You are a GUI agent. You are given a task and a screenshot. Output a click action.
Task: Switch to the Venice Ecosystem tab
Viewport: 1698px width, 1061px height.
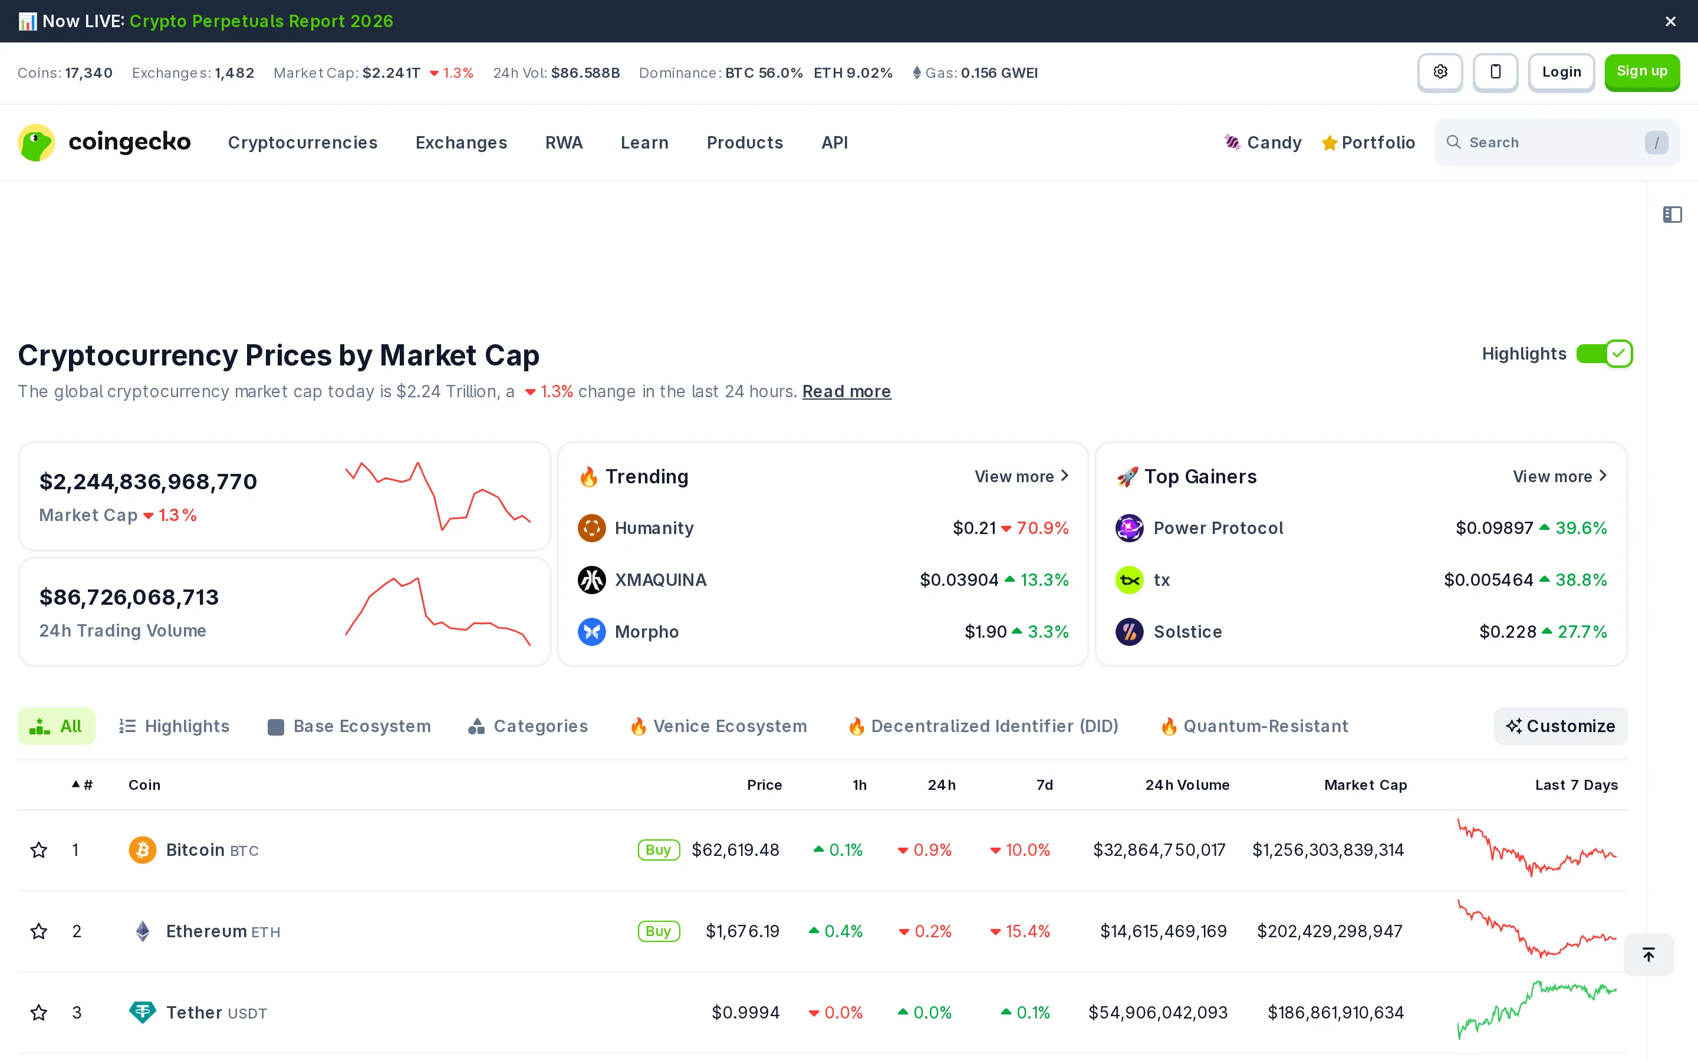719,726
